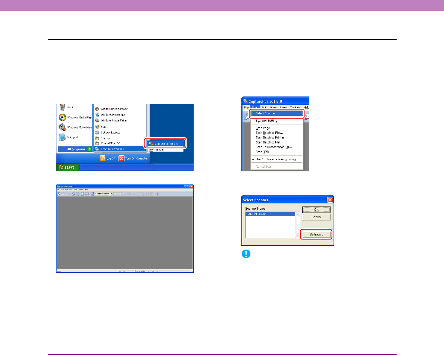Select Scan Page menu entry
Image resolution: width=444 pixels, height=355 pixels.
pyautogui.click(x=276, y=128)
